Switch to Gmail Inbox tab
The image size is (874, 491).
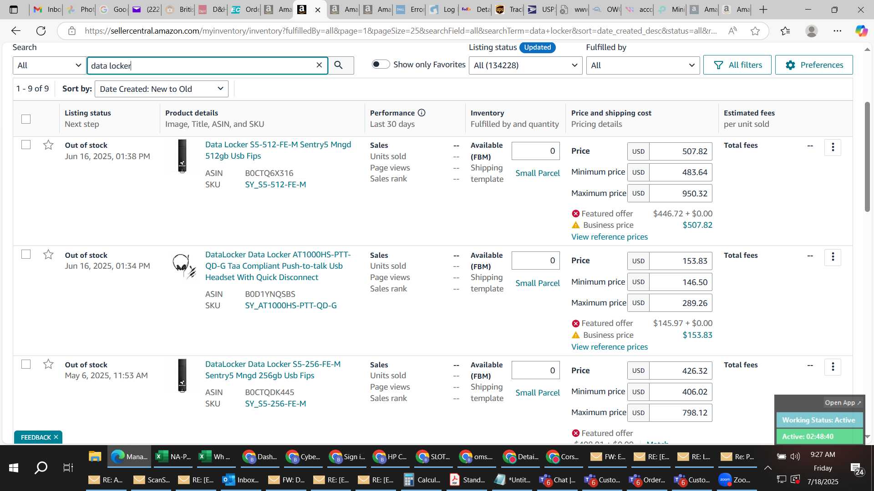[x=47, y=10]
